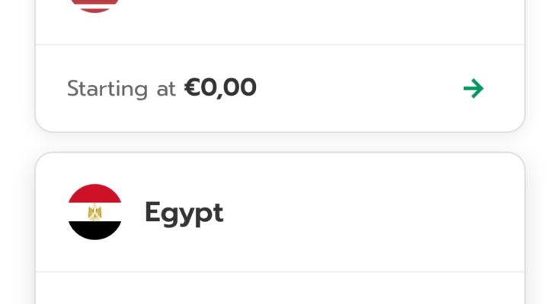
Task: Select the Egypt country name
Action: point(184,212)
